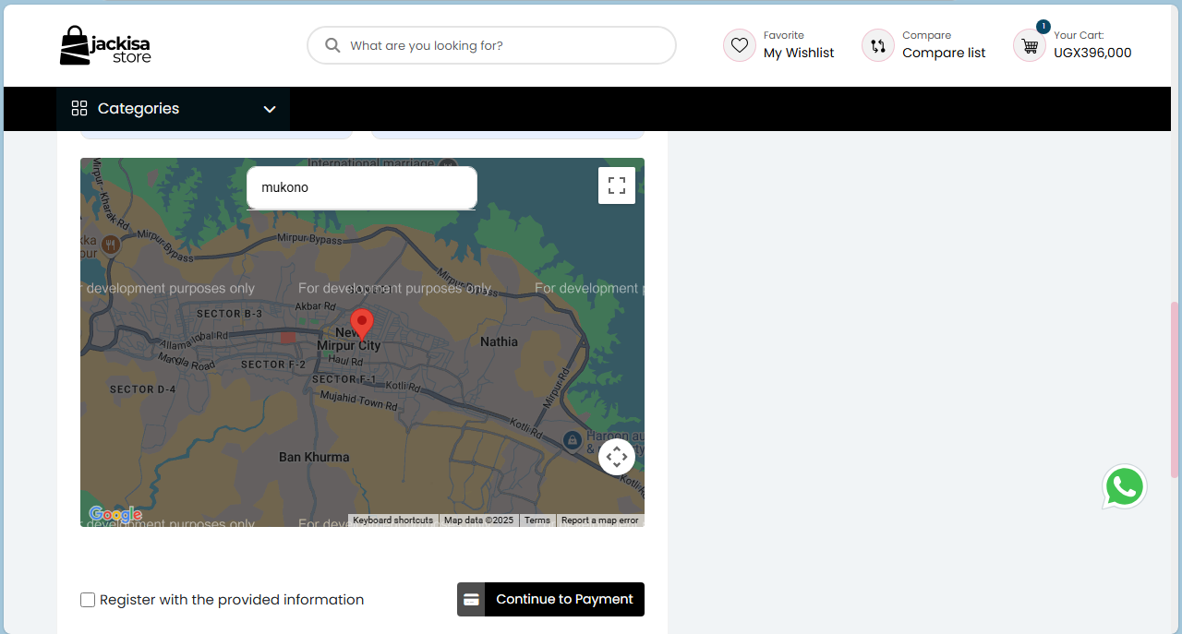The height and width of the screenshot is (634, 1182).
Task: Click the mukono location input field
Action: click(x=361, y=187)
